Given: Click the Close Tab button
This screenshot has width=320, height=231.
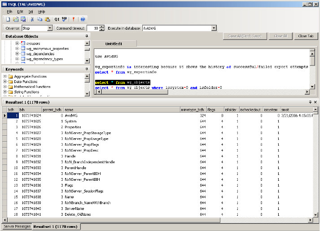Looking at the screenshot, I should (306, 36).
